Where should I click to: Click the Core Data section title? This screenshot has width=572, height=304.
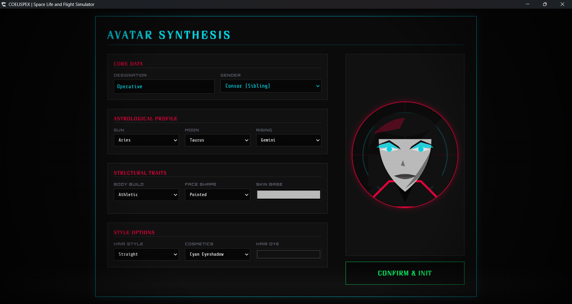(x=128, y=64)
